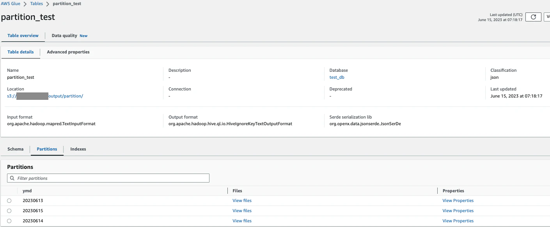View Properties of partition 20230614

pyautogui.click(x=458, y=221)
